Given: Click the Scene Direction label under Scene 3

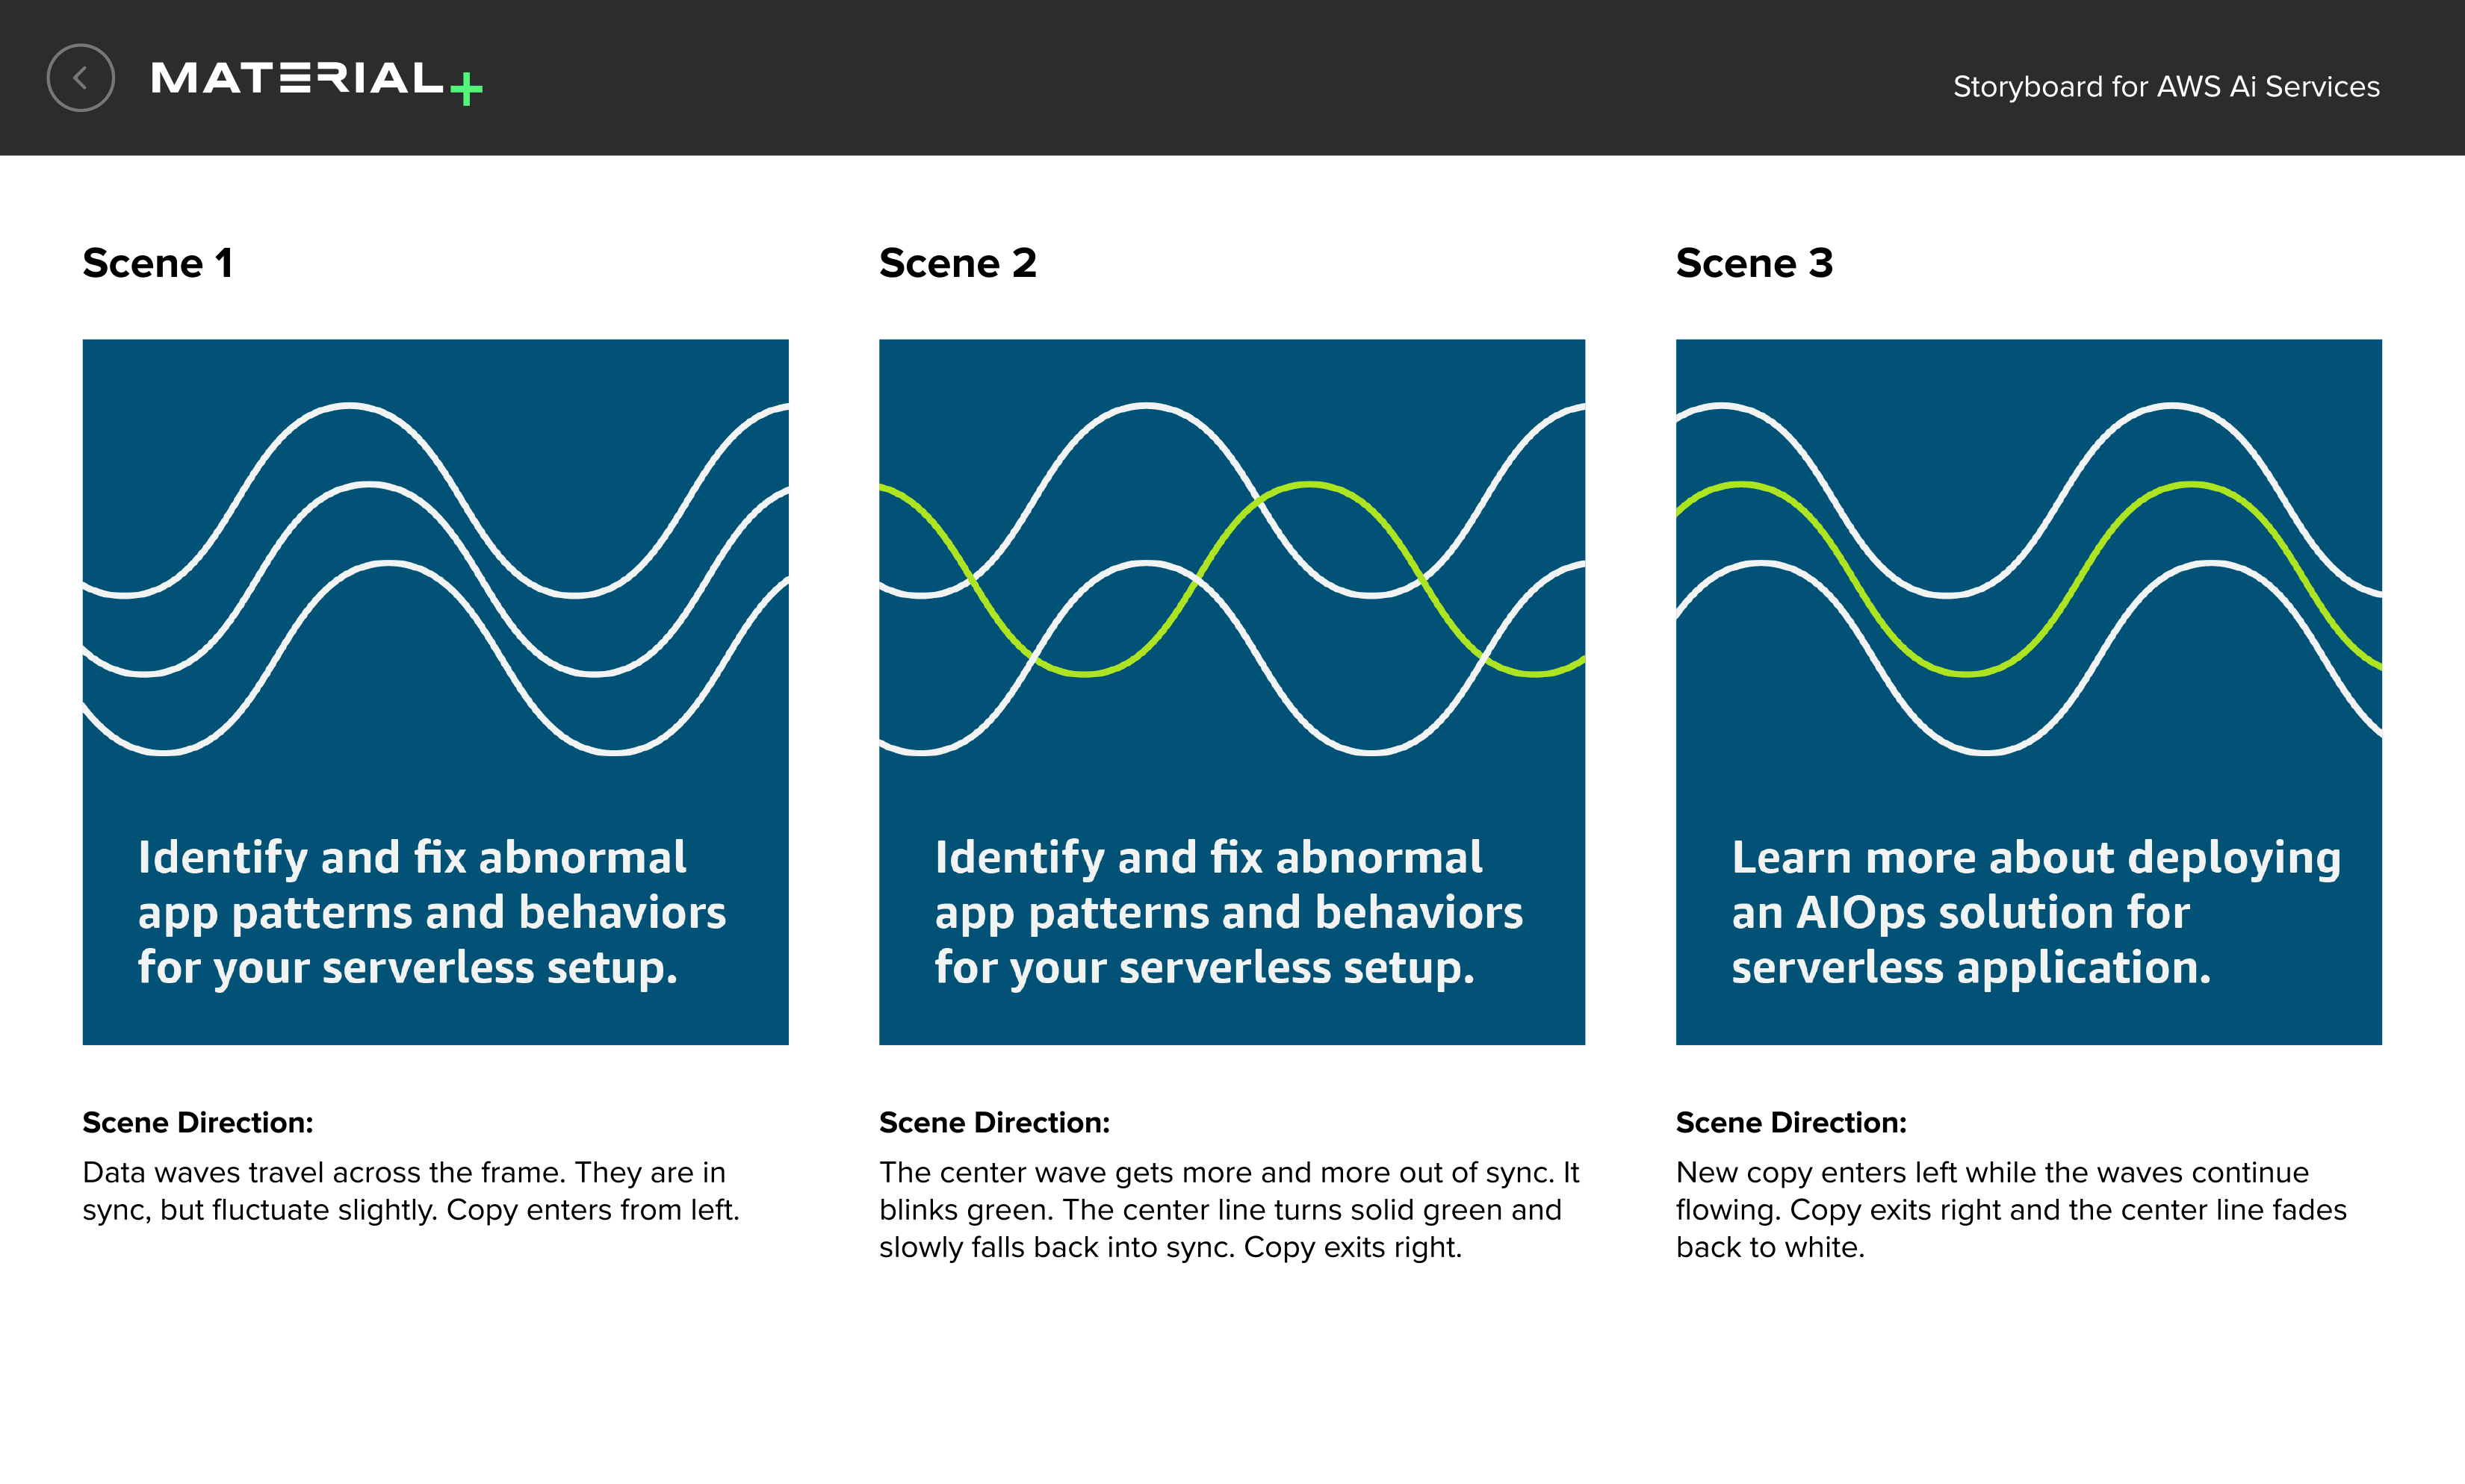Looking at the screenshot, I should click(1790, 1123).
